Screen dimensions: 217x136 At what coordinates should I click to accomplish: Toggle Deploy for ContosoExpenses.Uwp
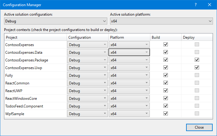point(197,68)
